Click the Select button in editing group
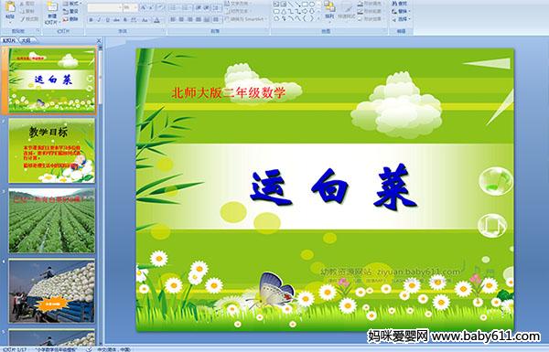This screenshot has height=352, width=549. coord(401,19)
